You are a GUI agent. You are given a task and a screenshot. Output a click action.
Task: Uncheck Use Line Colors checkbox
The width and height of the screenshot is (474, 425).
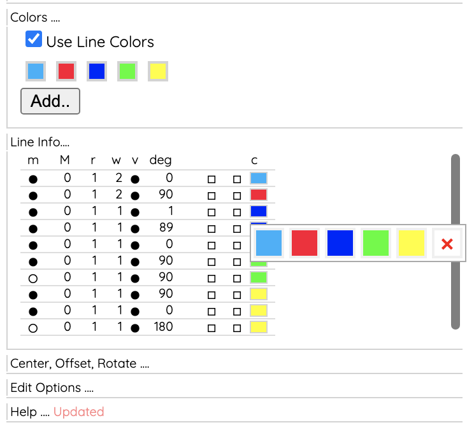pos(34,39)
